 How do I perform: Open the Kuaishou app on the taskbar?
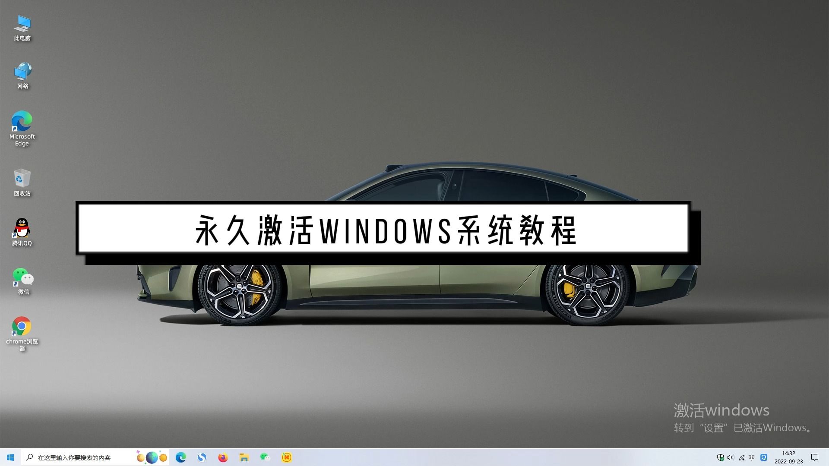287,457
